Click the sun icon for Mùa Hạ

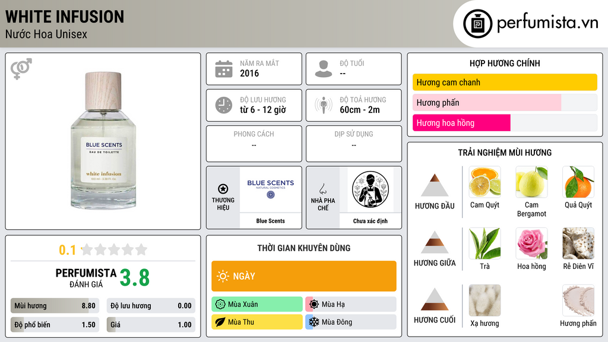point(314,305)
